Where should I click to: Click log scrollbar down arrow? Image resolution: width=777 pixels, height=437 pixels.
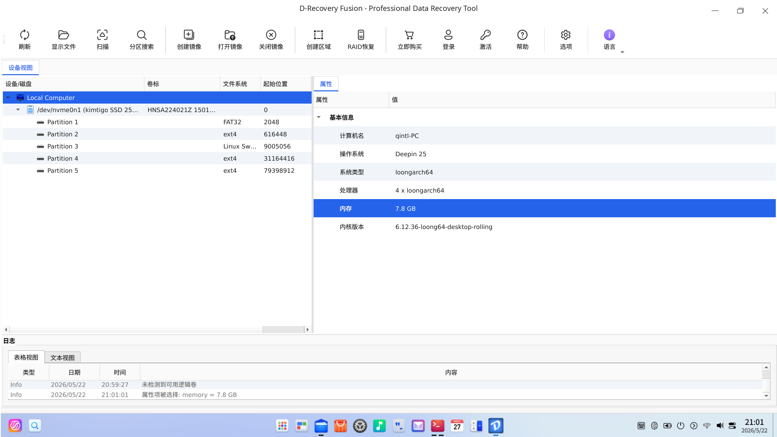click(766, 396)
